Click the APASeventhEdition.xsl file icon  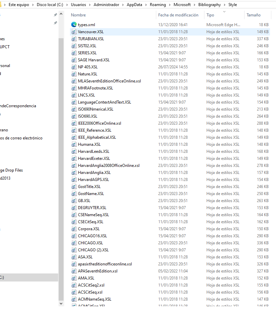(74, 271)
